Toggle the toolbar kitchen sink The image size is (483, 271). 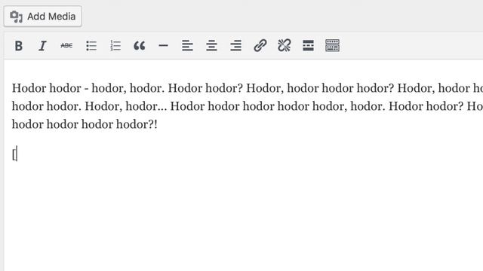(x=332, y=46)
